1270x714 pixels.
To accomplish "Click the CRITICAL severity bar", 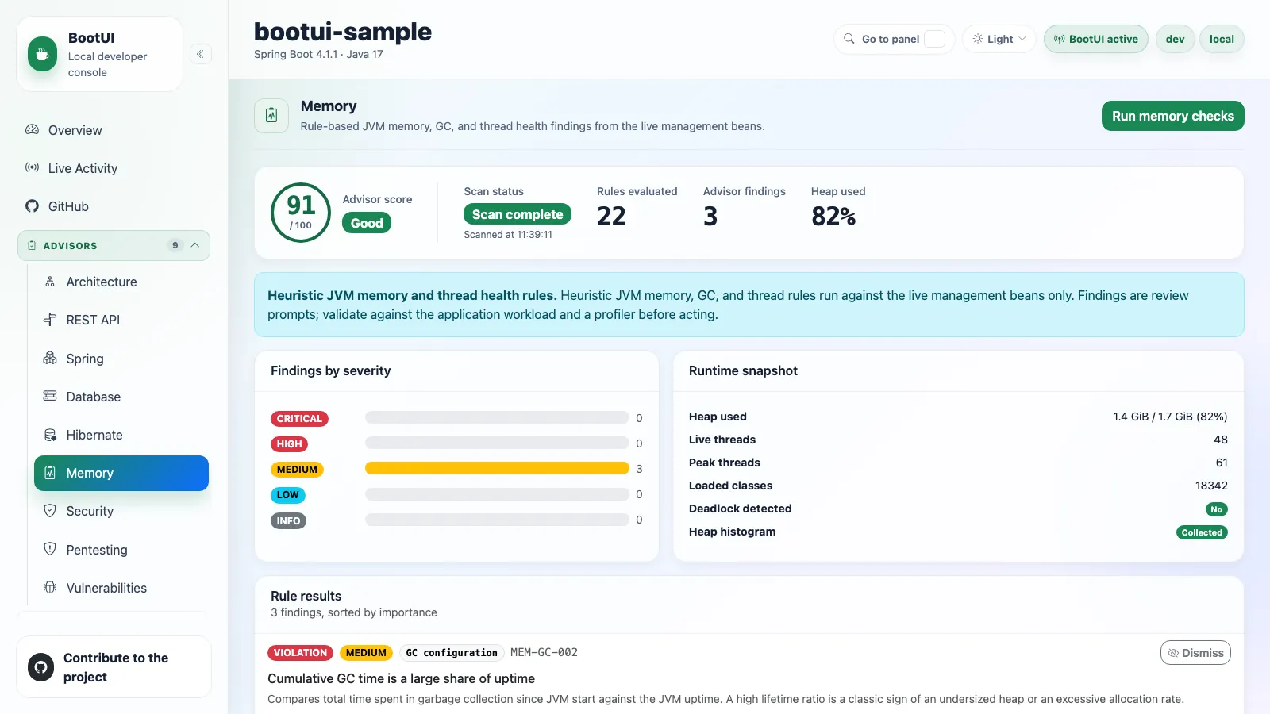I will (x=497, y=417).
